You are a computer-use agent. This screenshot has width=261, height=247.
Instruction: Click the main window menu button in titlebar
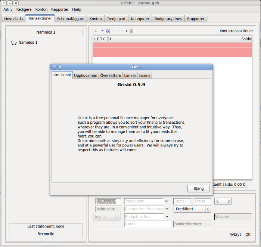click(4, 3)
